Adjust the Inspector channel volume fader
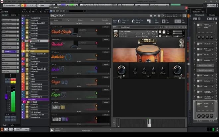219x137 pixels. coord(6,97)
